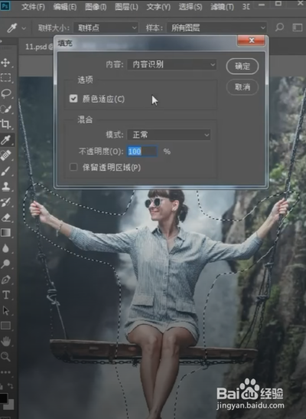Screen dimensions: 306x419
Task: Select the Quick Selection tool
Action: 5,109
